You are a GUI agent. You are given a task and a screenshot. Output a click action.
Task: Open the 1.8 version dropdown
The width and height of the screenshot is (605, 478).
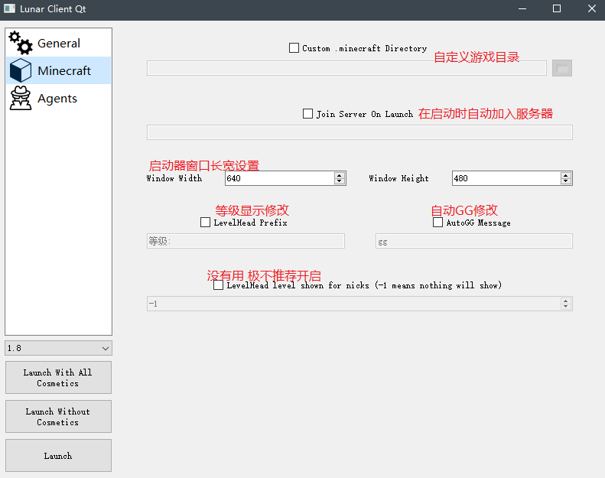pyautogui.click(x=58, y=348)
